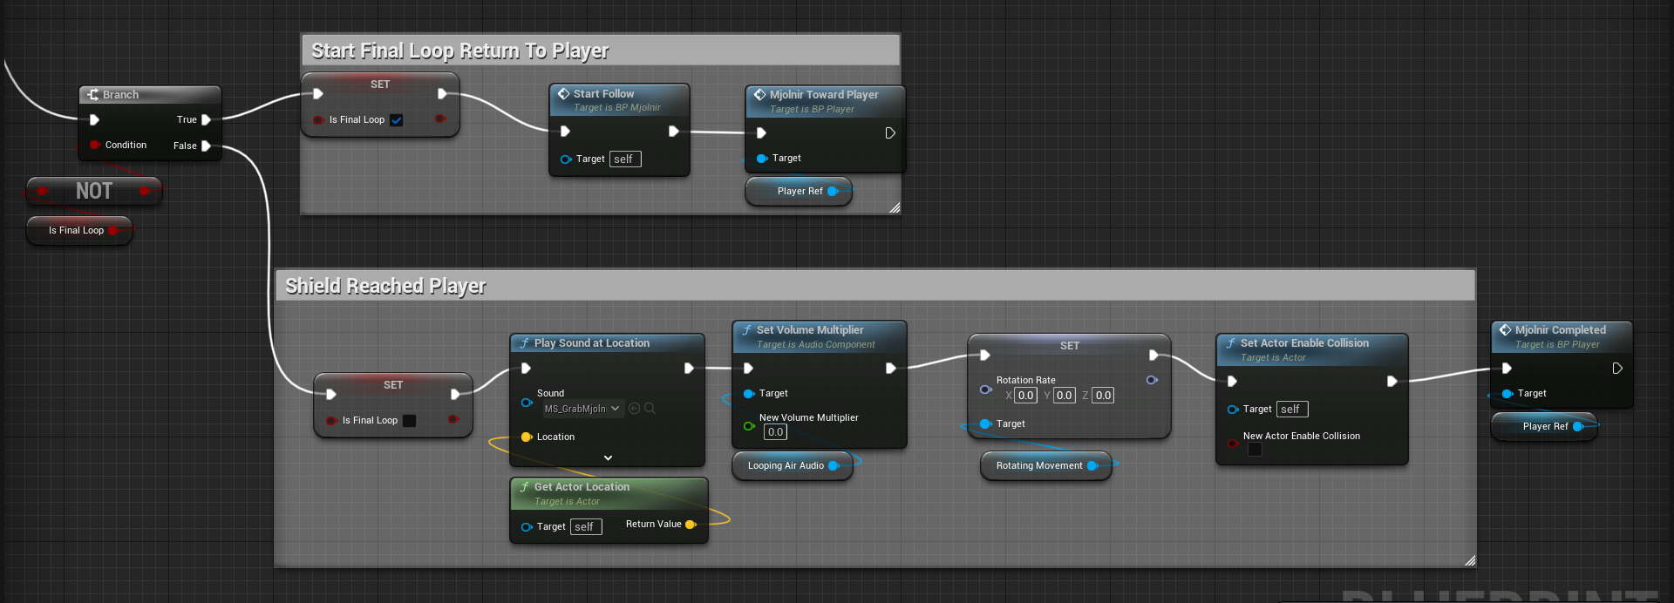This screenshot has height=603, width=1674.
Task: Click the Mjolnir Completed node icon
Action: [1506, 329]
